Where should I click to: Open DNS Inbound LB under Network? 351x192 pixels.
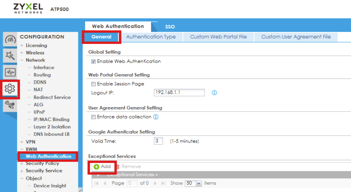pos(51,134)
